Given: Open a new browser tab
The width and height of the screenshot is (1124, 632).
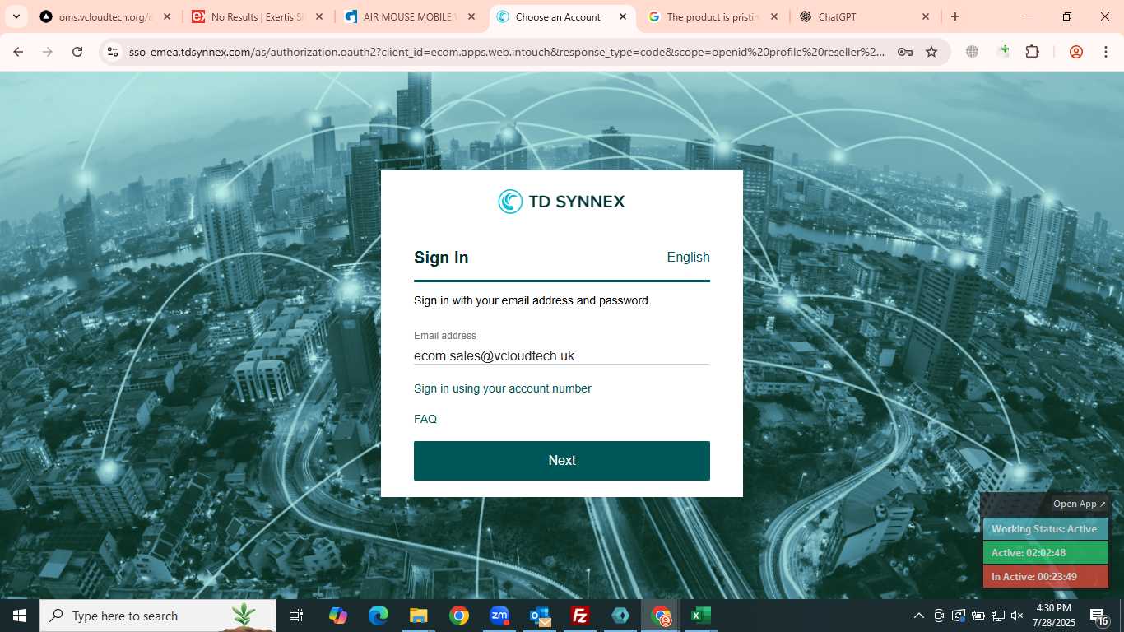Looking at the screenshot, I should pyautogui.click(x=955, y=16).
